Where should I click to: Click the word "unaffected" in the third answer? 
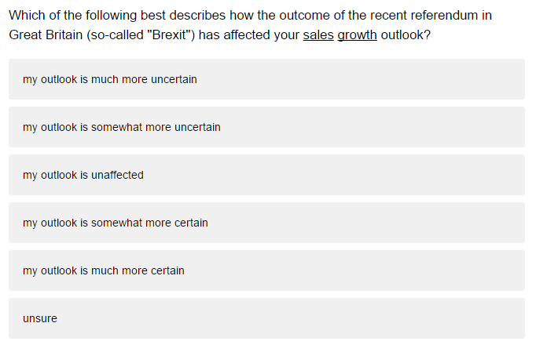tap(117, 175)
